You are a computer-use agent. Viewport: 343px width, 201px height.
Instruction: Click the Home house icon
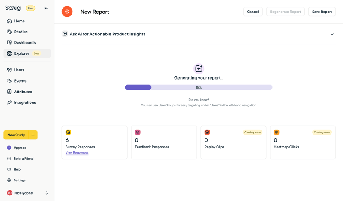click(x=9, y=21)
